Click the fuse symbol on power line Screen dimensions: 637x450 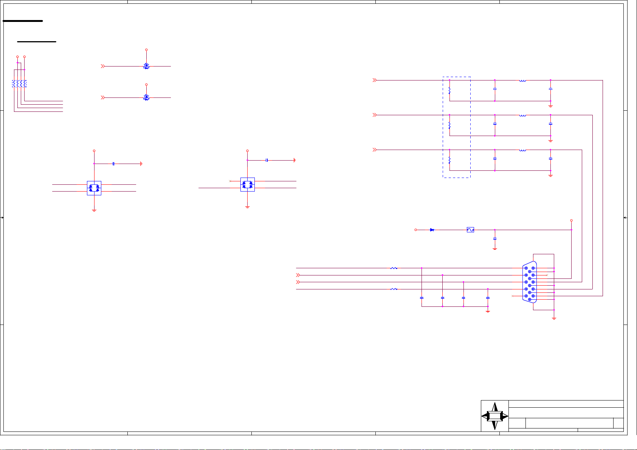point(471,230)
